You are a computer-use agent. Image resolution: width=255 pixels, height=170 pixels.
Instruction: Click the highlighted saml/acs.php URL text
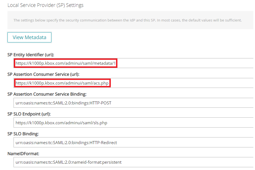[62, 83]
